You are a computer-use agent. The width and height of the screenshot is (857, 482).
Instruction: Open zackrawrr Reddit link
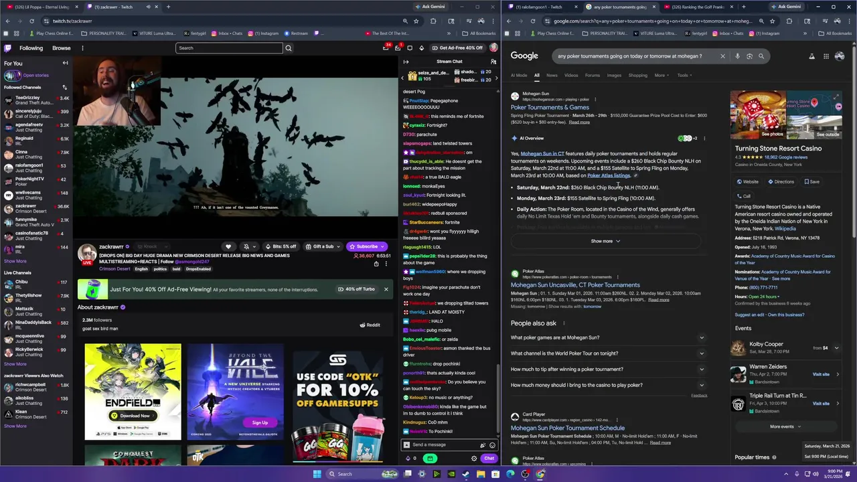point(370,325)
